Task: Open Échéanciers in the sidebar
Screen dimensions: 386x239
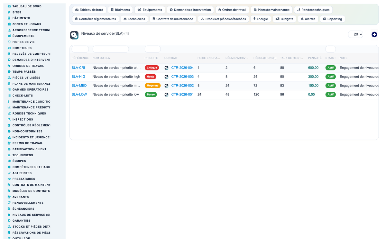Action: [23, 209]
